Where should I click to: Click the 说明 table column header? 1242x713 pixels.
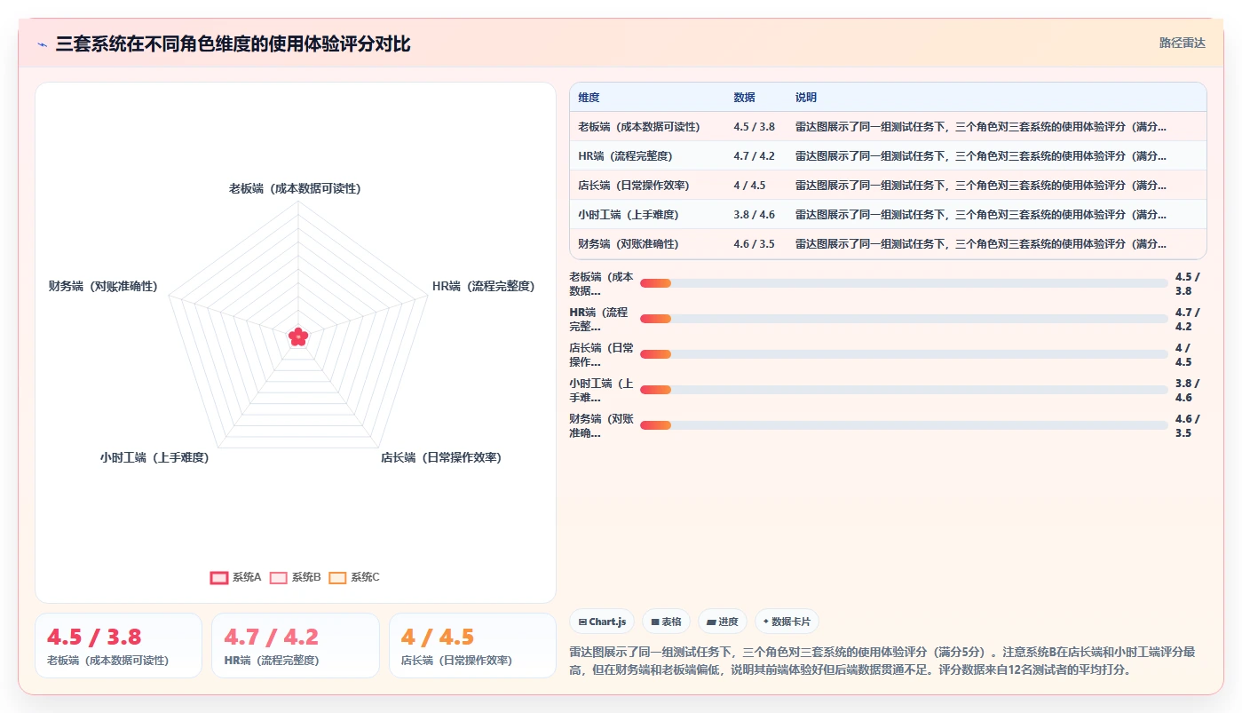[x=806, y=97]
